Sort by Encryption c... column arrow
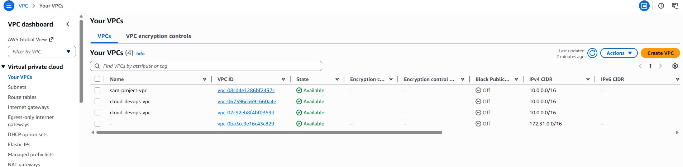Image resolution: width=683 pixels, height=167 pixels. pos(391,79)
